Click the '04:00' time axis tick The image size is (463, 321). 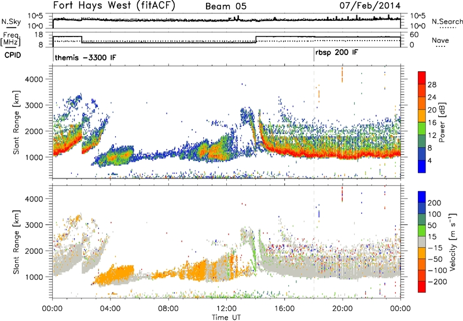click(110, 309)
